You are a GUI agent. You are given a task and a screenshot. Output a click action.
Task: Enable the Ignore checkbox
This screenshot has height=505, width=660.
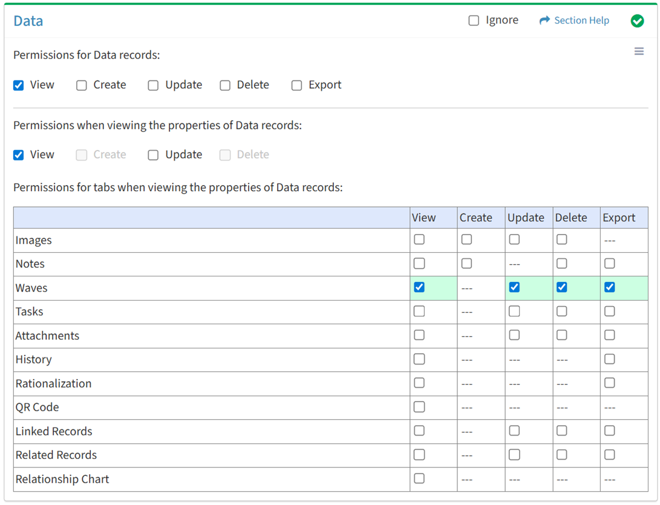point(474,21)
